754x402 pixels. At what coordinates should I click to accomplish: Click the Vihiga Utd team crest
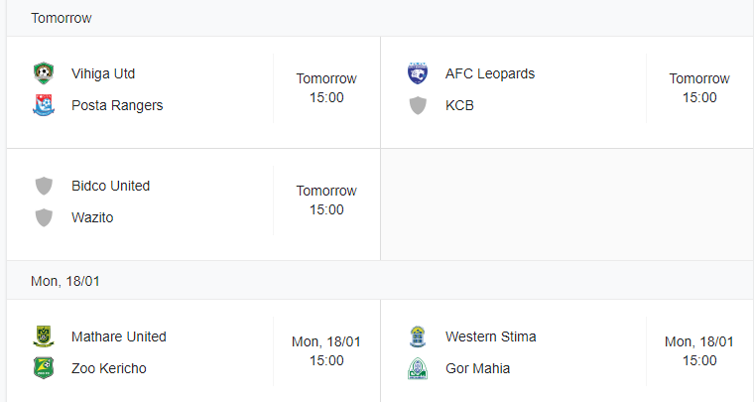click(x=44, y=73)
